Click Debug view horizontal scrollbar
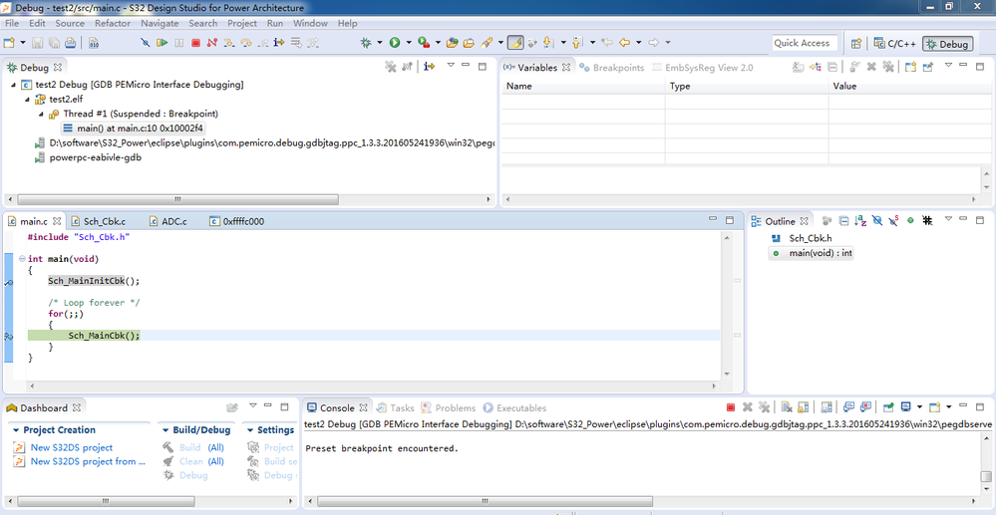This screenshot has width=996, height=515. (177, 199)
